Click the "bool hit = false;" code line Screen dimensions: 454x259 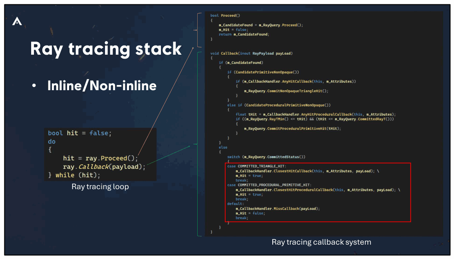79,133
